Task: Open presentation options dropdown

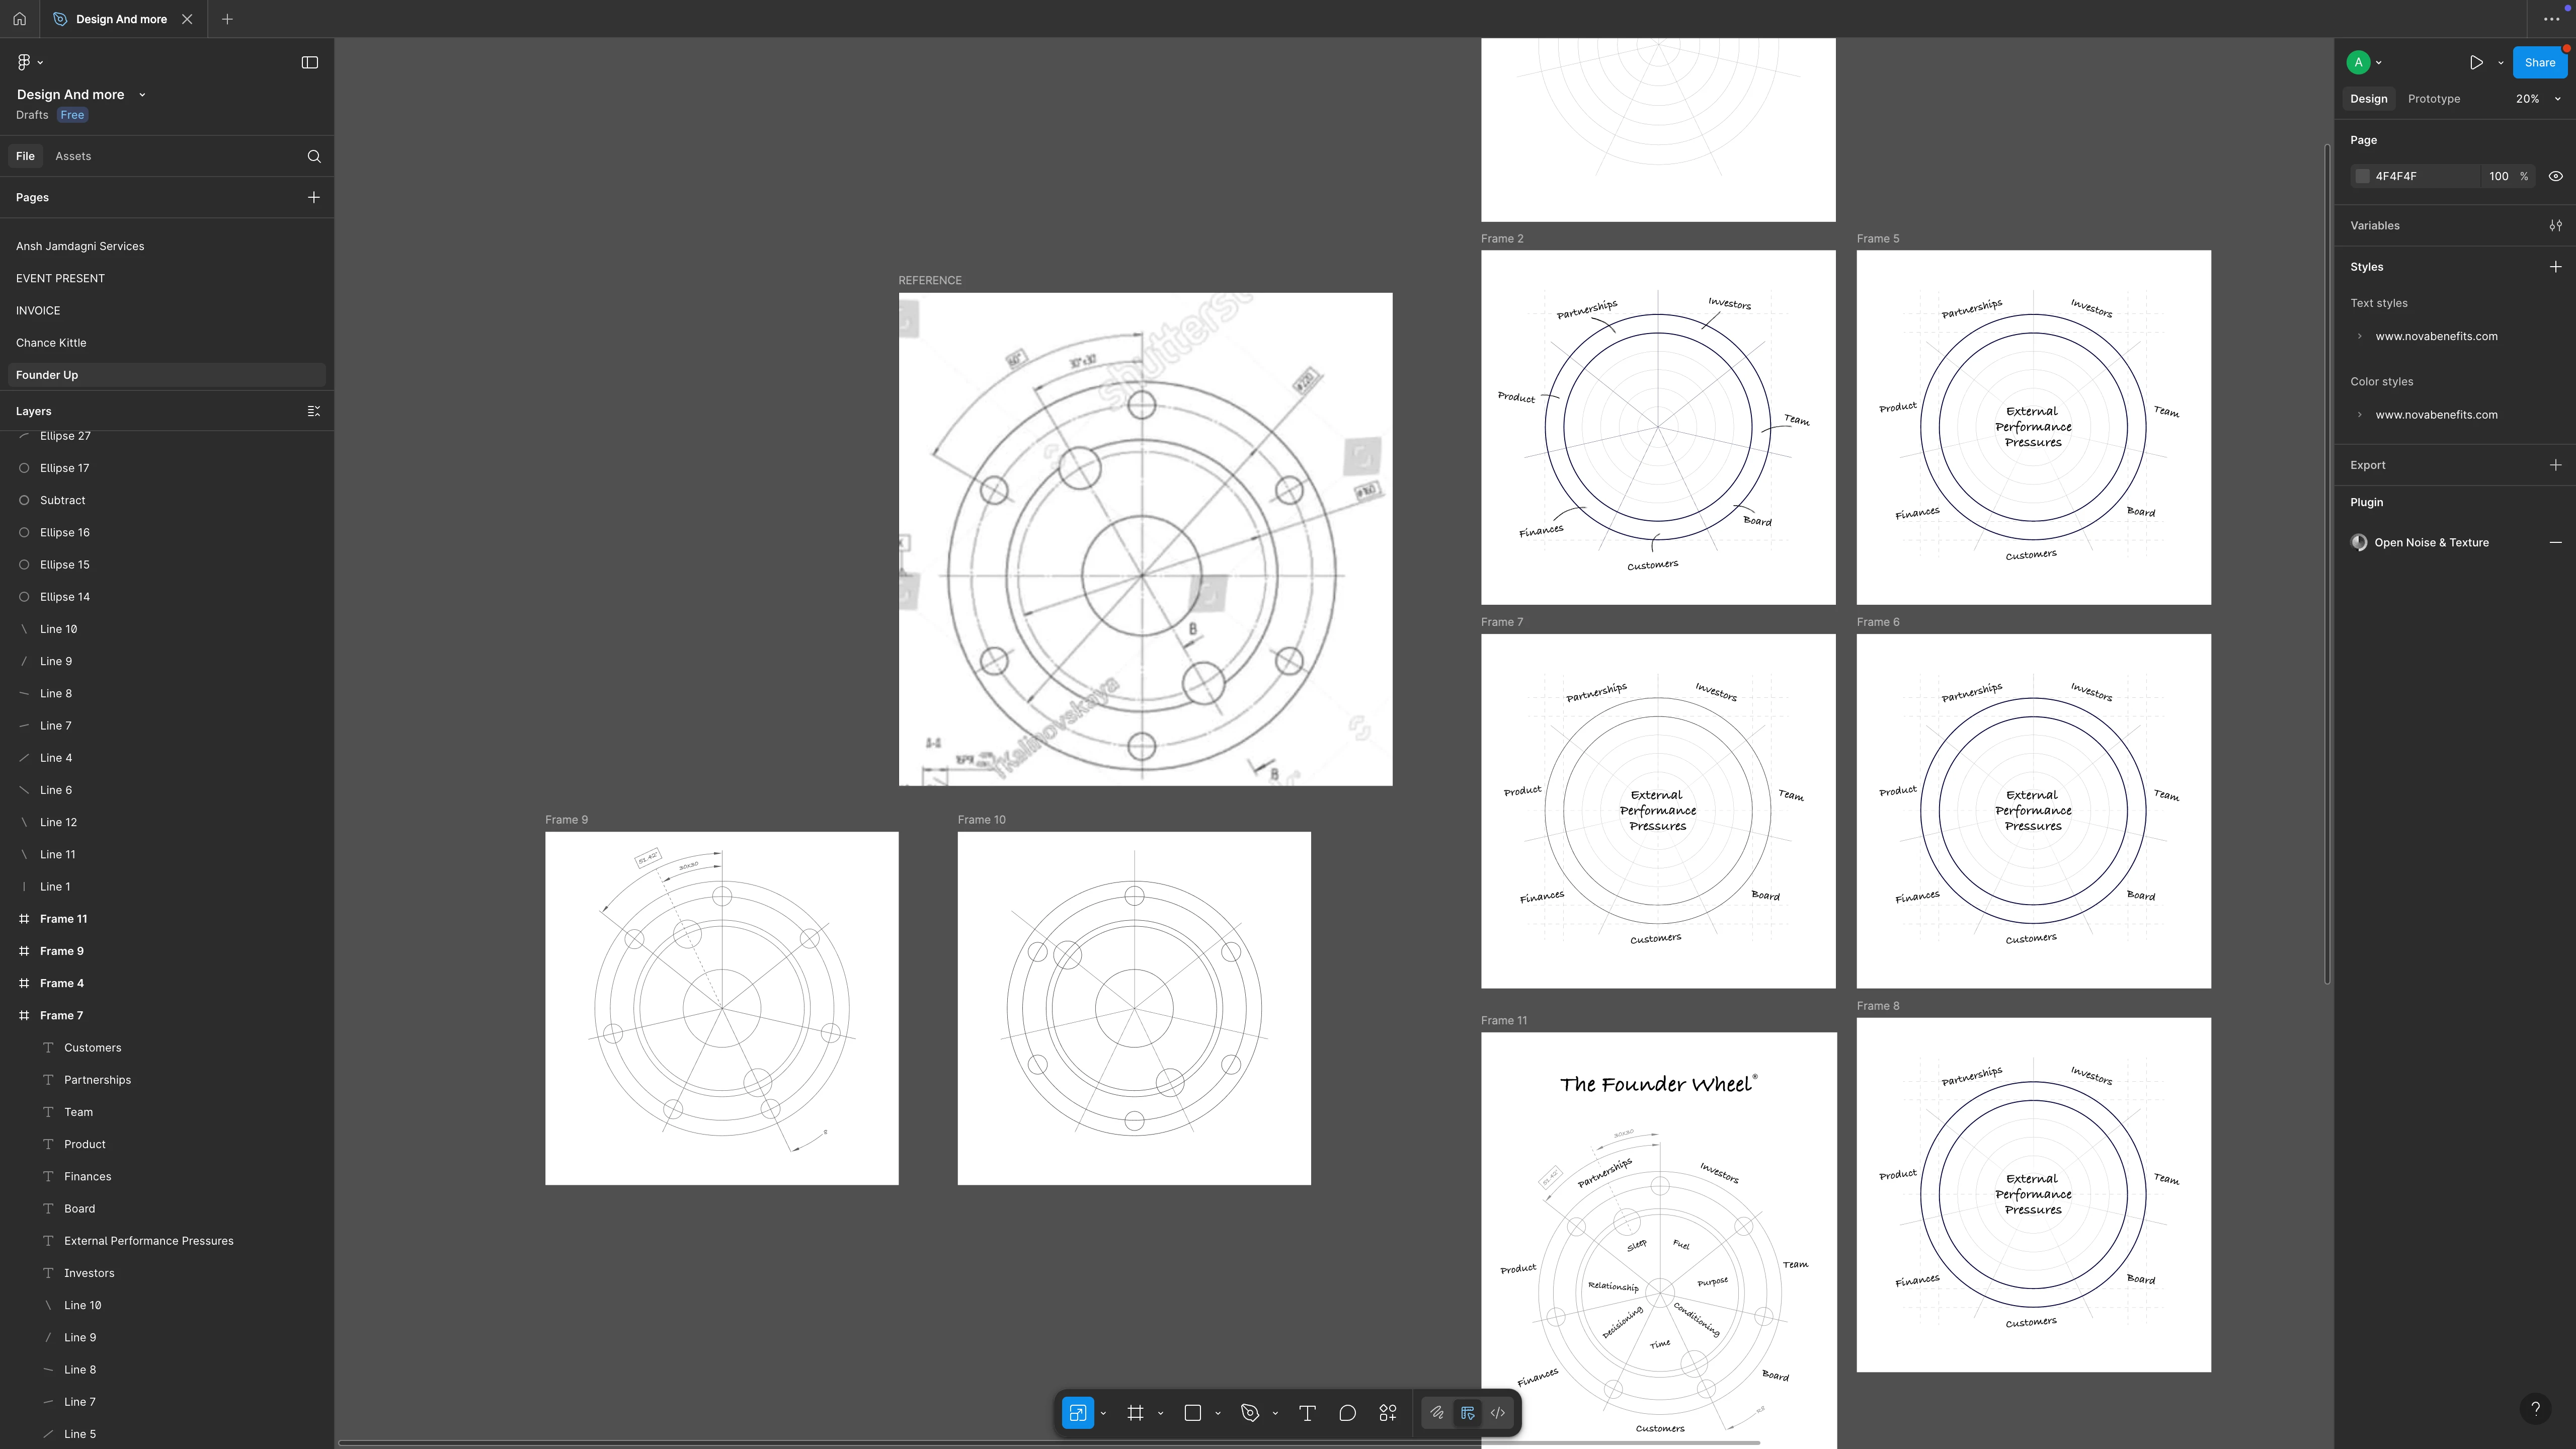Action: tap(2501, 62)
